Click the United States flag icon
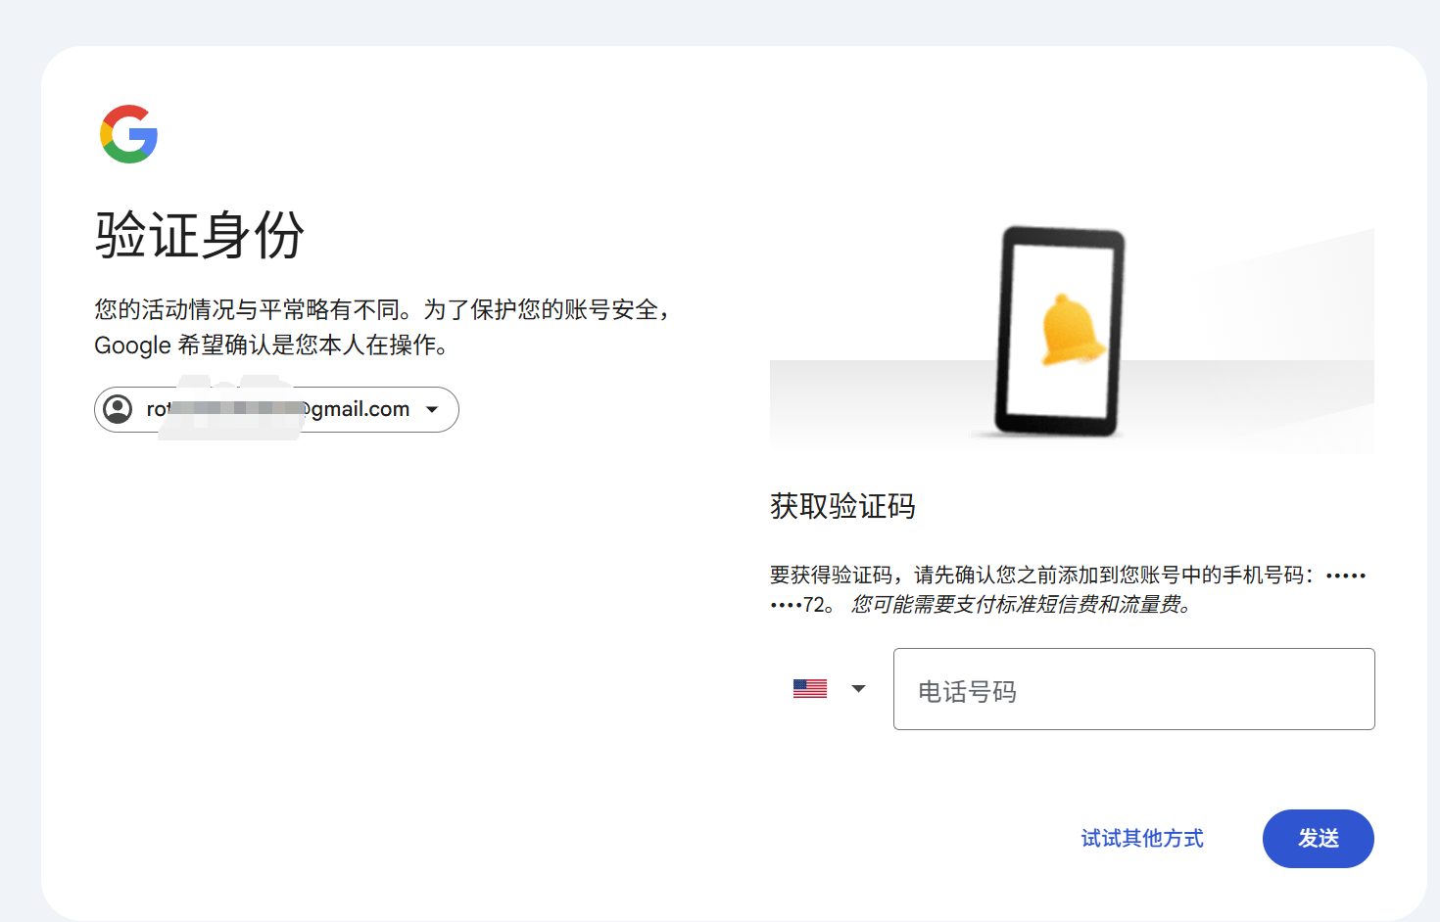 (x=809, y=689)
